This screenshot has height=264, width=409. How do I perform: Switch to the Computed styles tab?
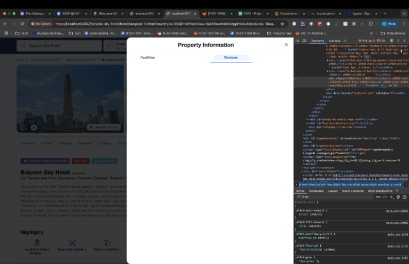coord(316,190)
